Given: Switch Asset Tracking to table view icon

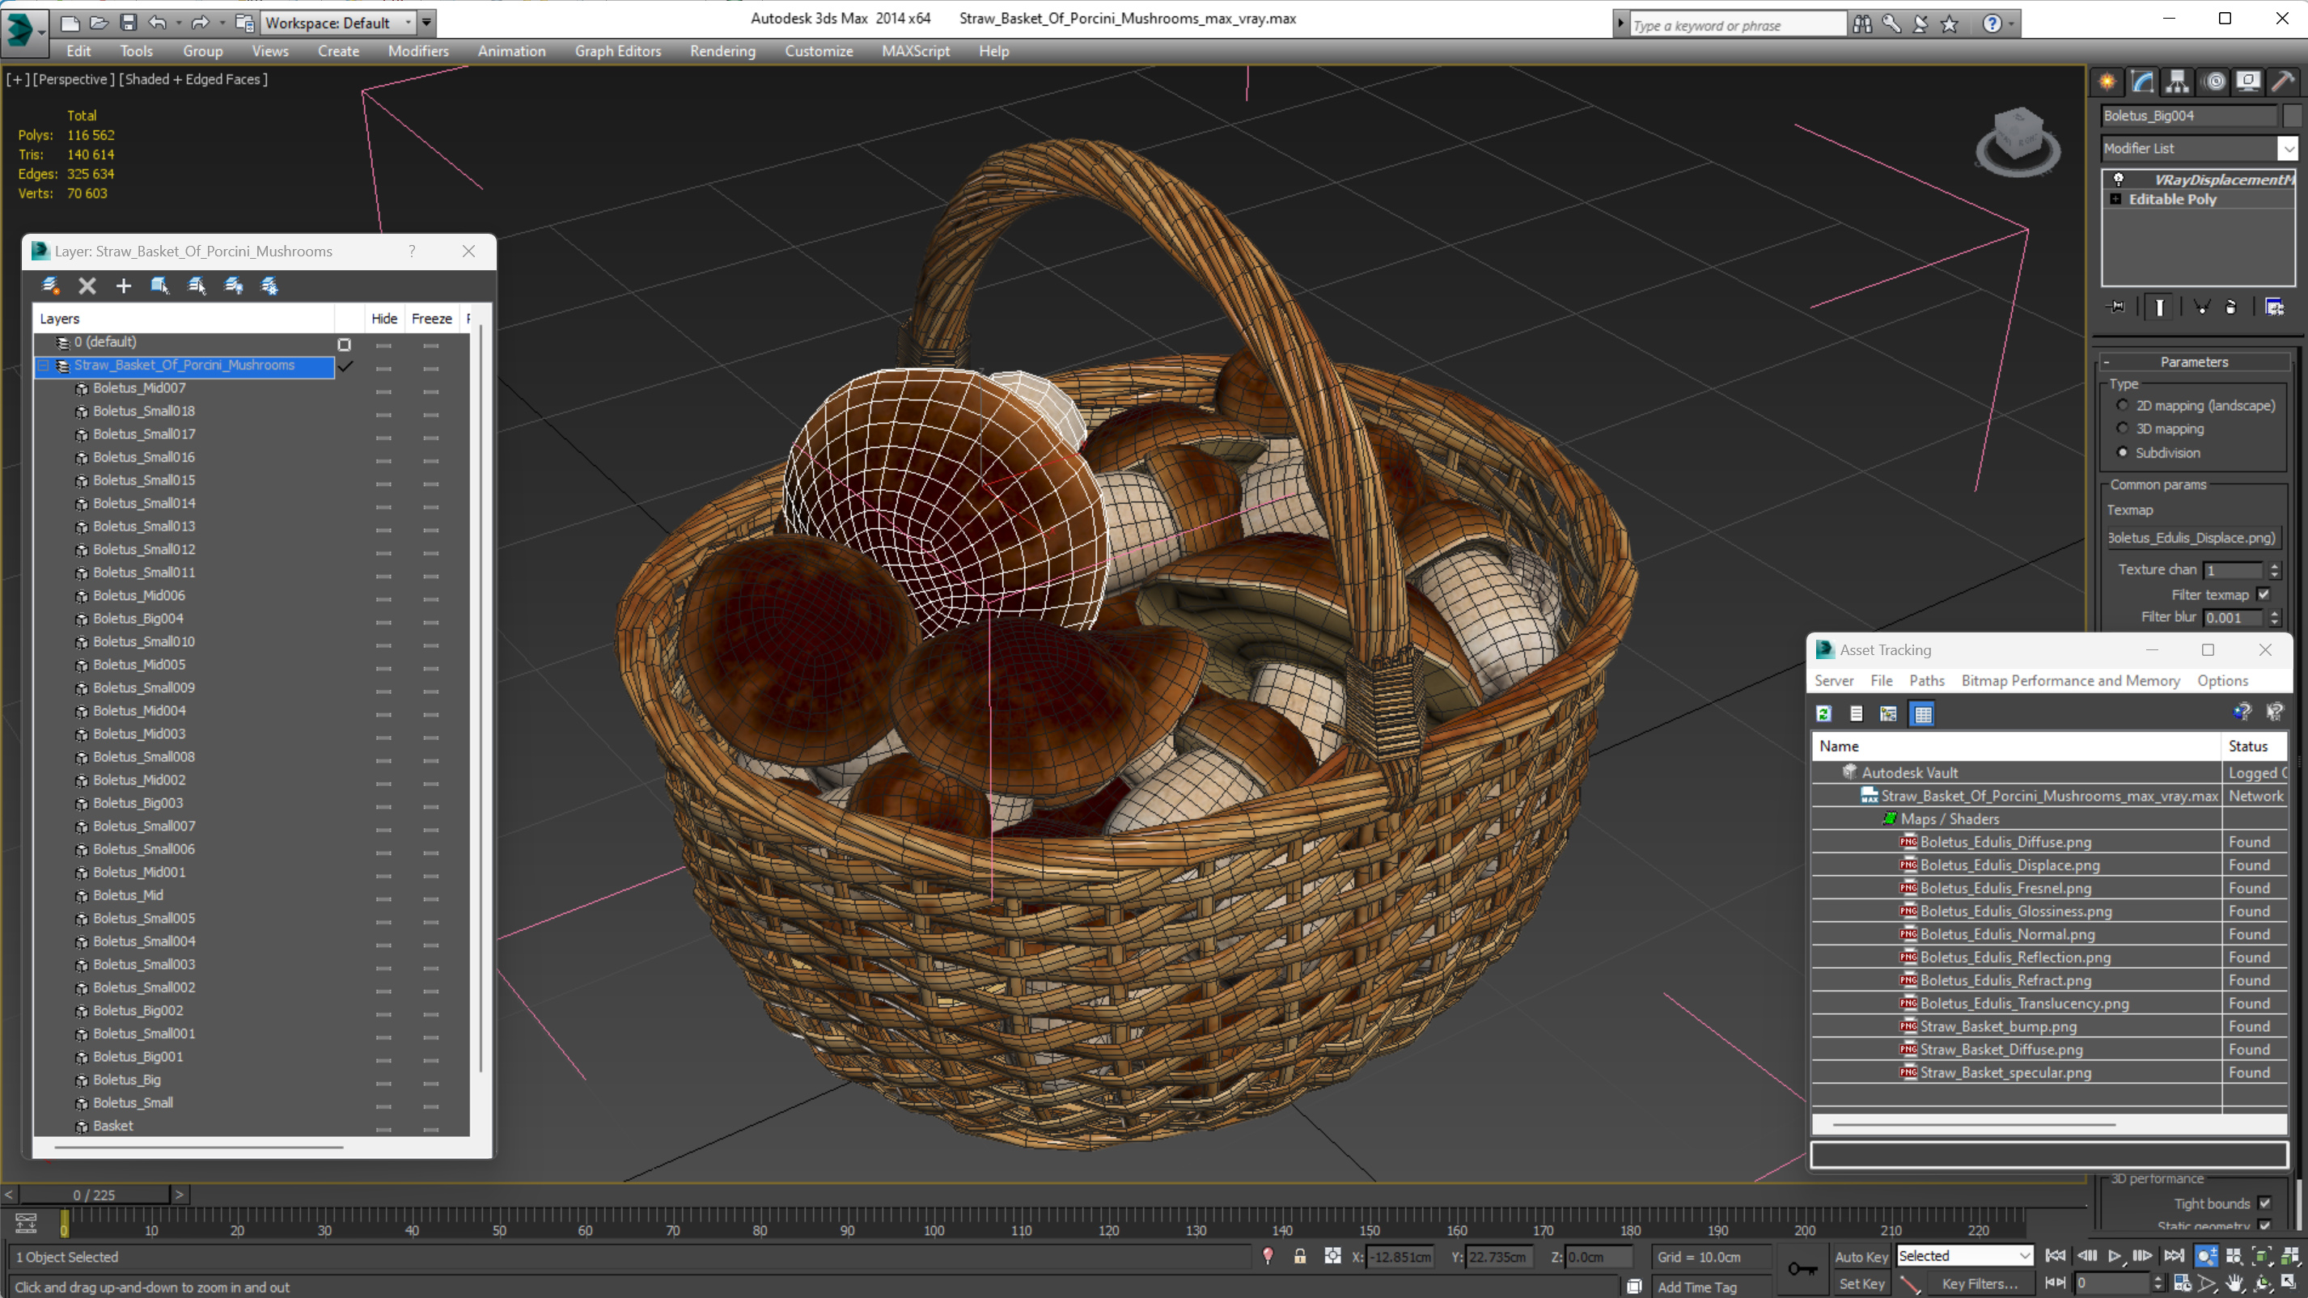Looking at the screenshot, I should (1922, 713).
